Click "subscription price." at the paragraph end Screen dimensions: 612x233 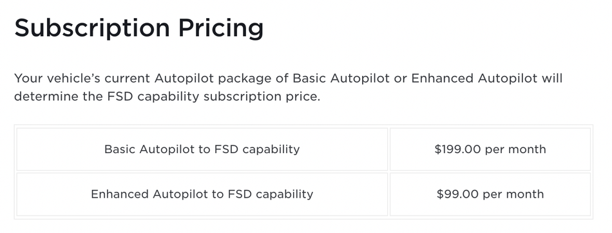coord(262,97)
